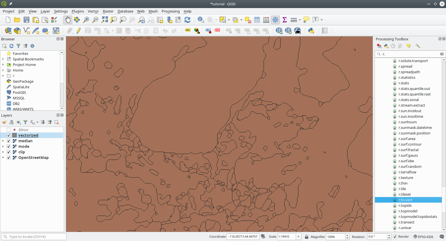446x241 pixels.
Task: Select the Pan Map hand tool
Action: pos(68,20)
